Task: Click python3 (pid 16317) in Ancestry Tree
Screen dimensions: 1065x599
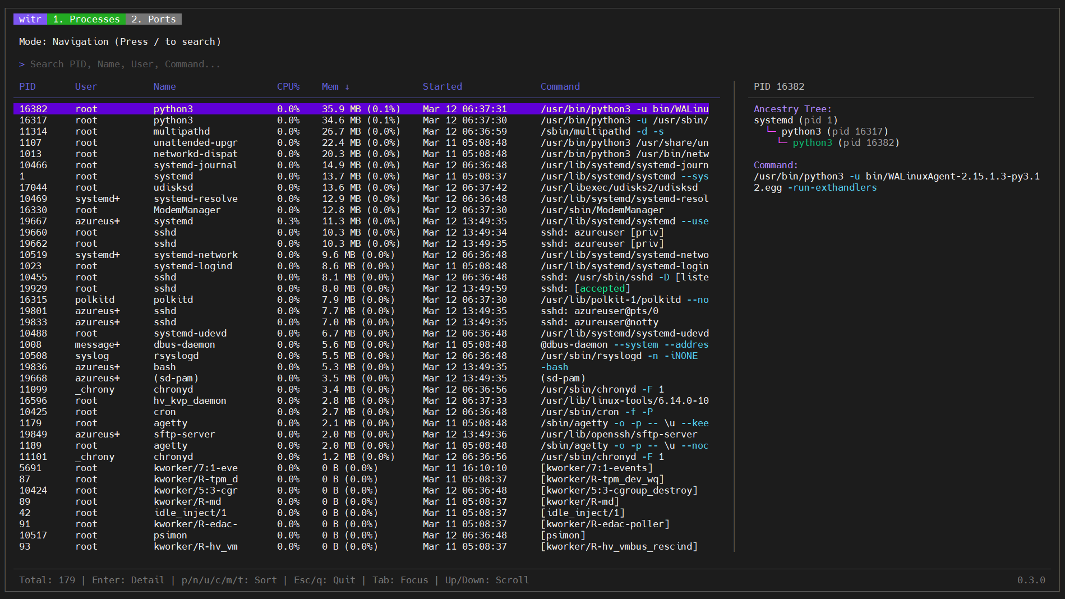Action: pos(835,131)
